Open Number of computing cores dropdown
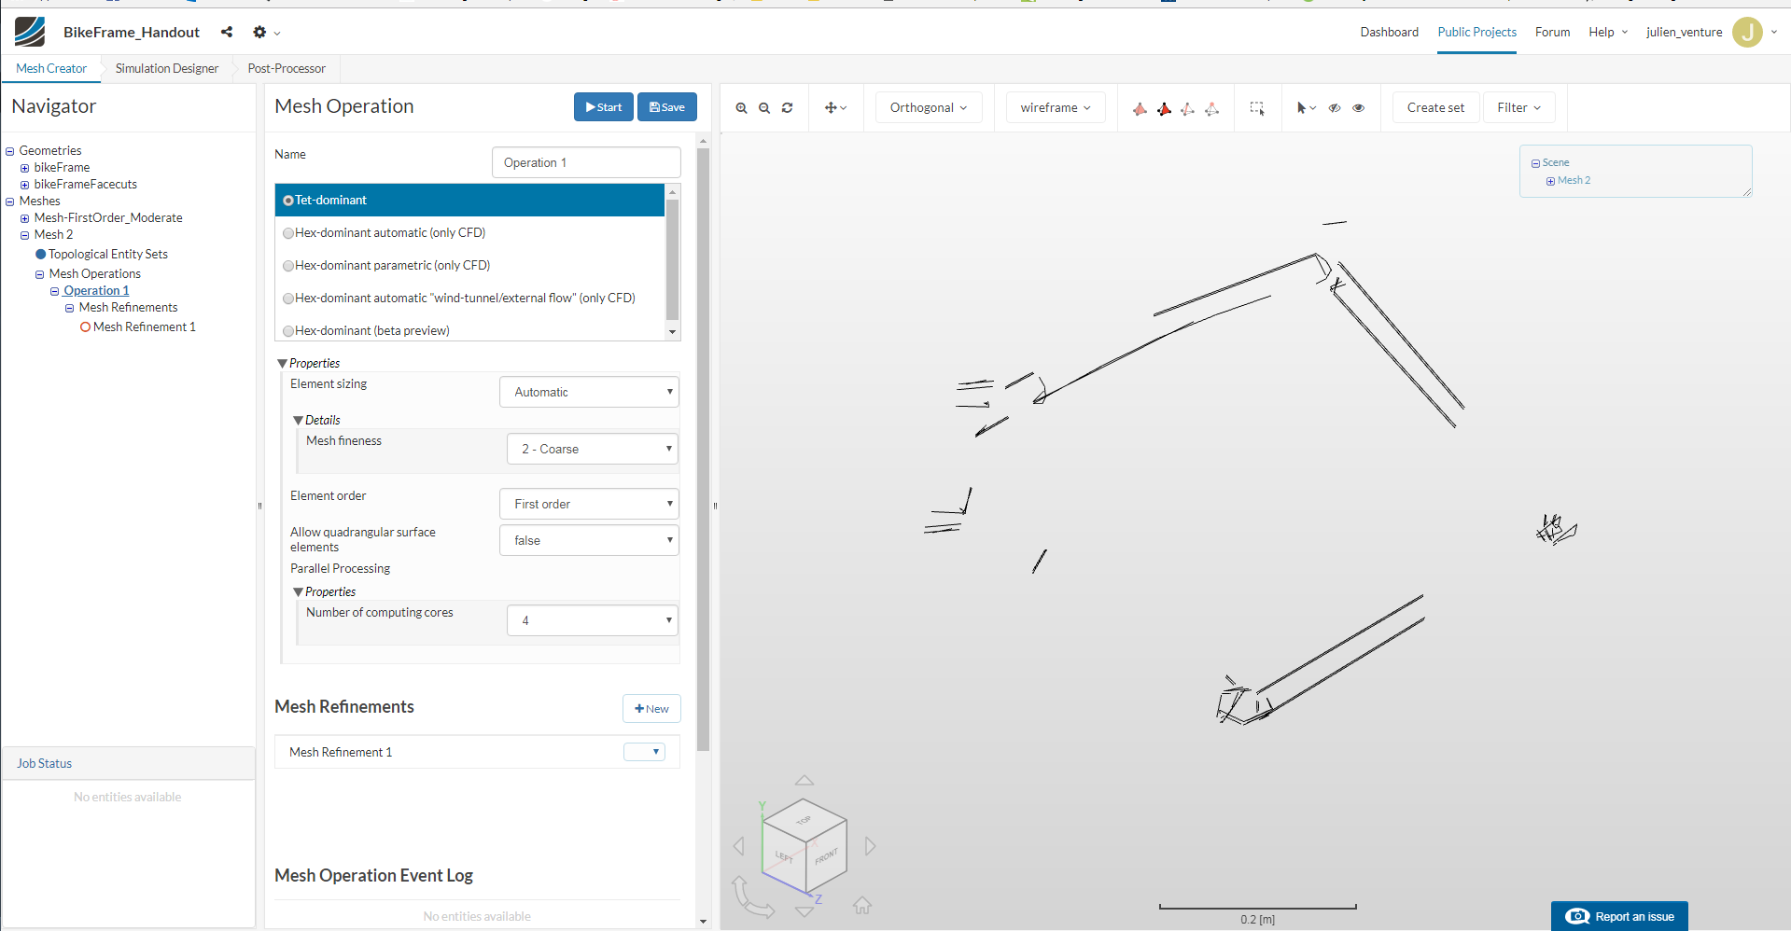 tap(593, 620)
